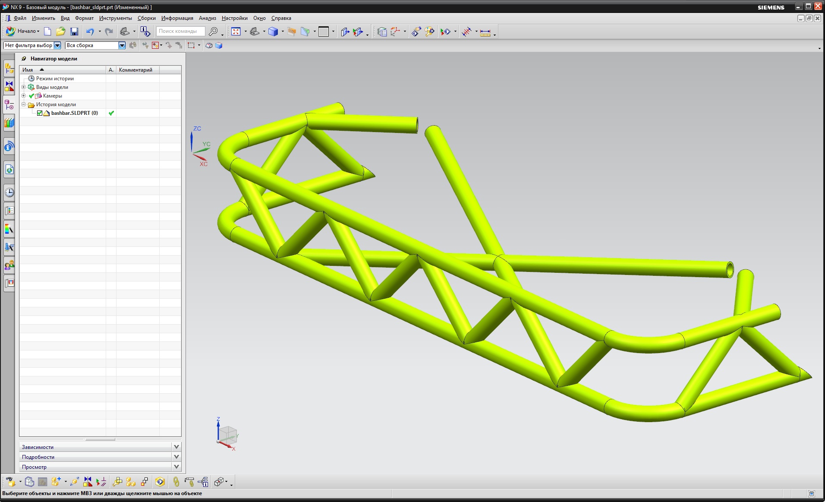Screen dimensions: 825x502
Task: Collapse the История модели tree node
Action: point(24,104)
